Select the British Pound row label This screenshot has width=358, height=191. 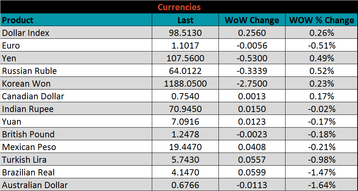[x=28, y=134]
